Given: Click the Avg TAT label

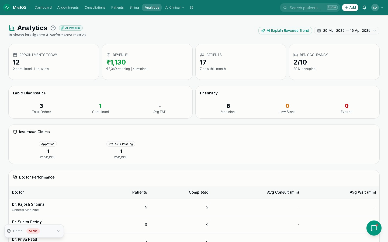Looking at the screenshot, I should [x=160, y=112].
